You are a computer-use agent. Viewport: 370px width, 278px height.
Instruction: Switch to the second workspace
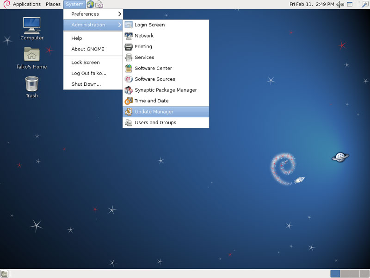(345, 274)
